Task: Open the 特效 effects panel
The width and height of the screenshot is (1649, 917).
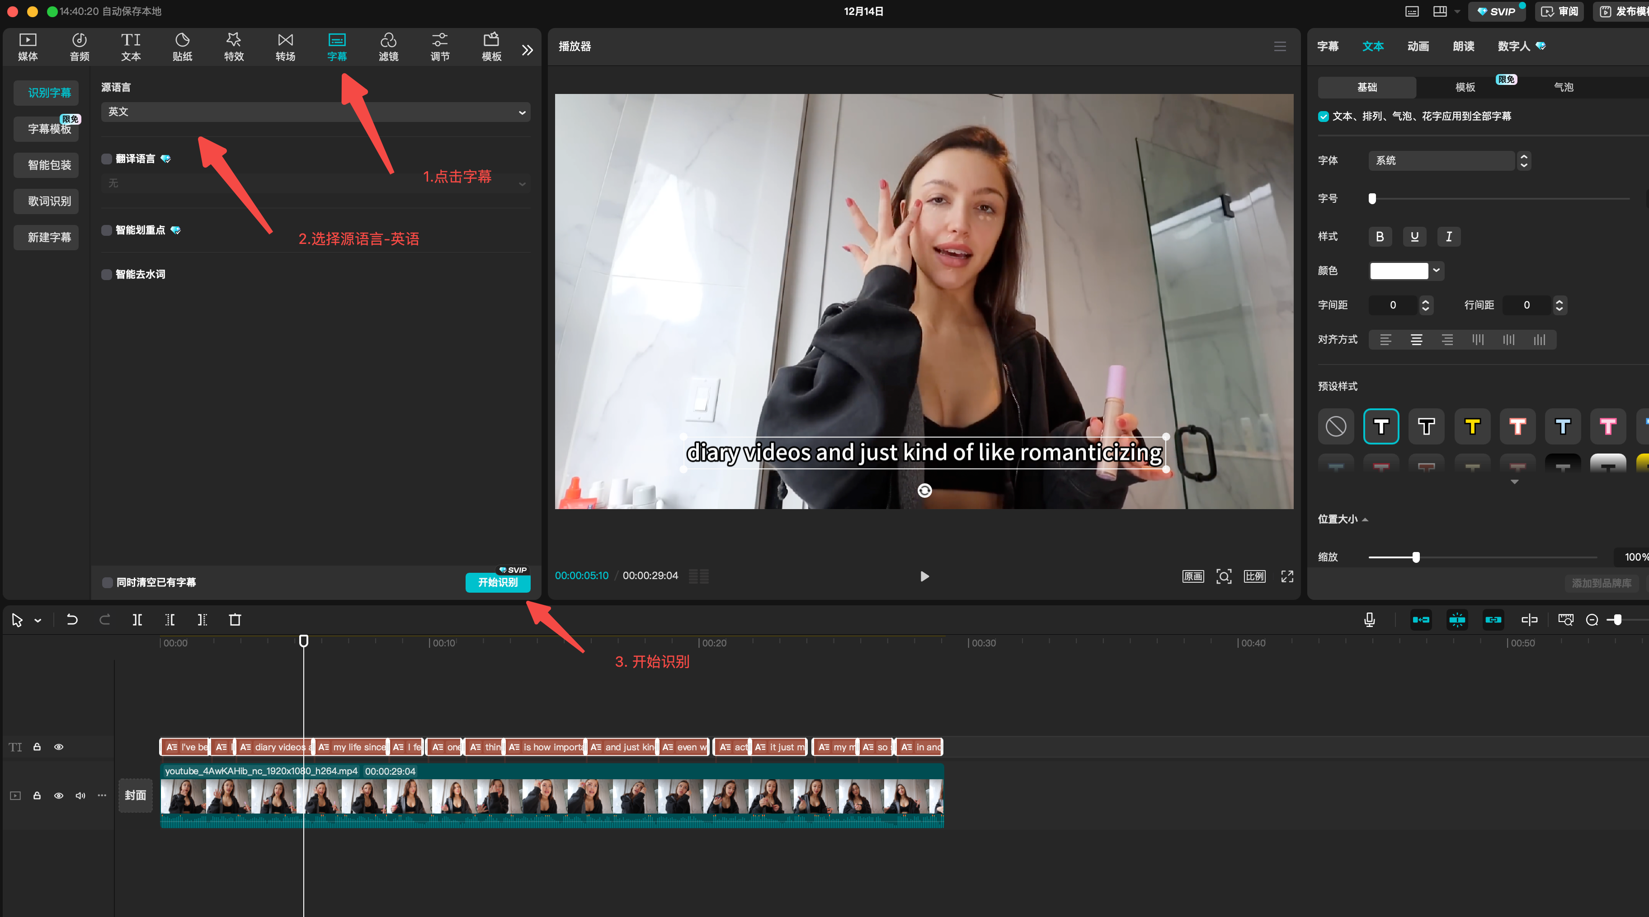Action: click(234, 47)
